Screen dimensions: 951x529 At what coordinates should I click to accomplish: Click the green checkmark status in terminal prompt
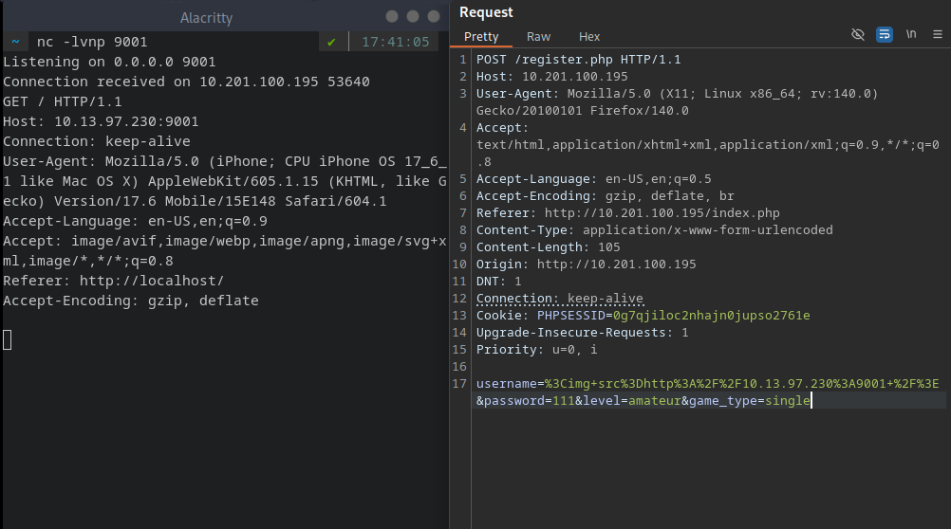pyautogui.click(x=331, y=42)
